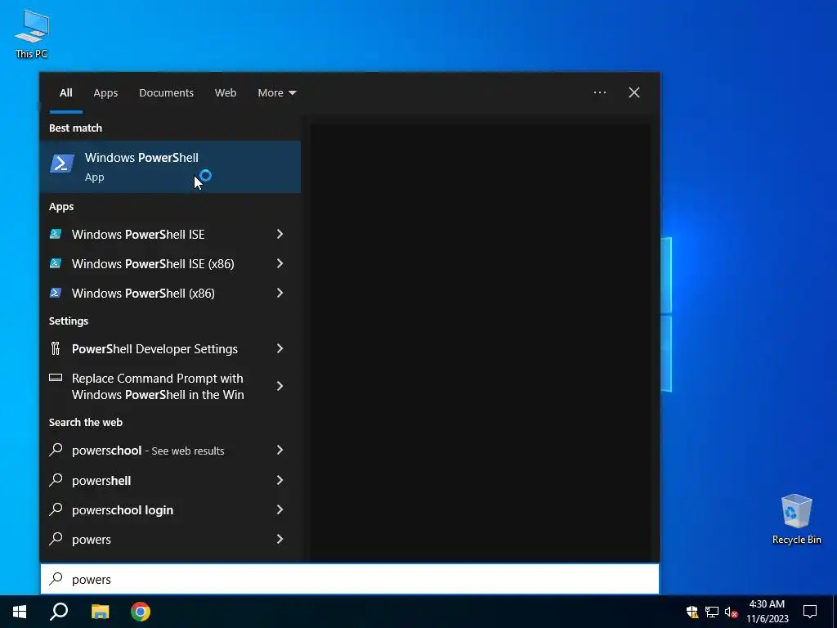Click Replace Command Prompt setting icon
837x628 pixels.
tap(56, 378)
